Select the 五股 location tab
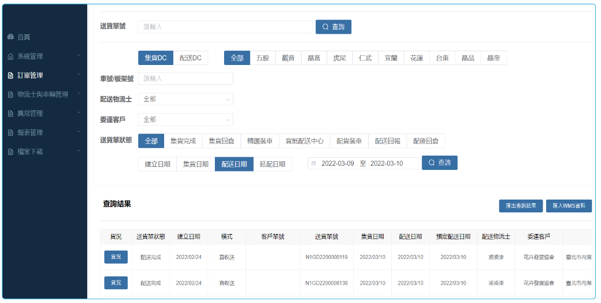This screenshot has width=601, height=303. [x=263, y=58]
